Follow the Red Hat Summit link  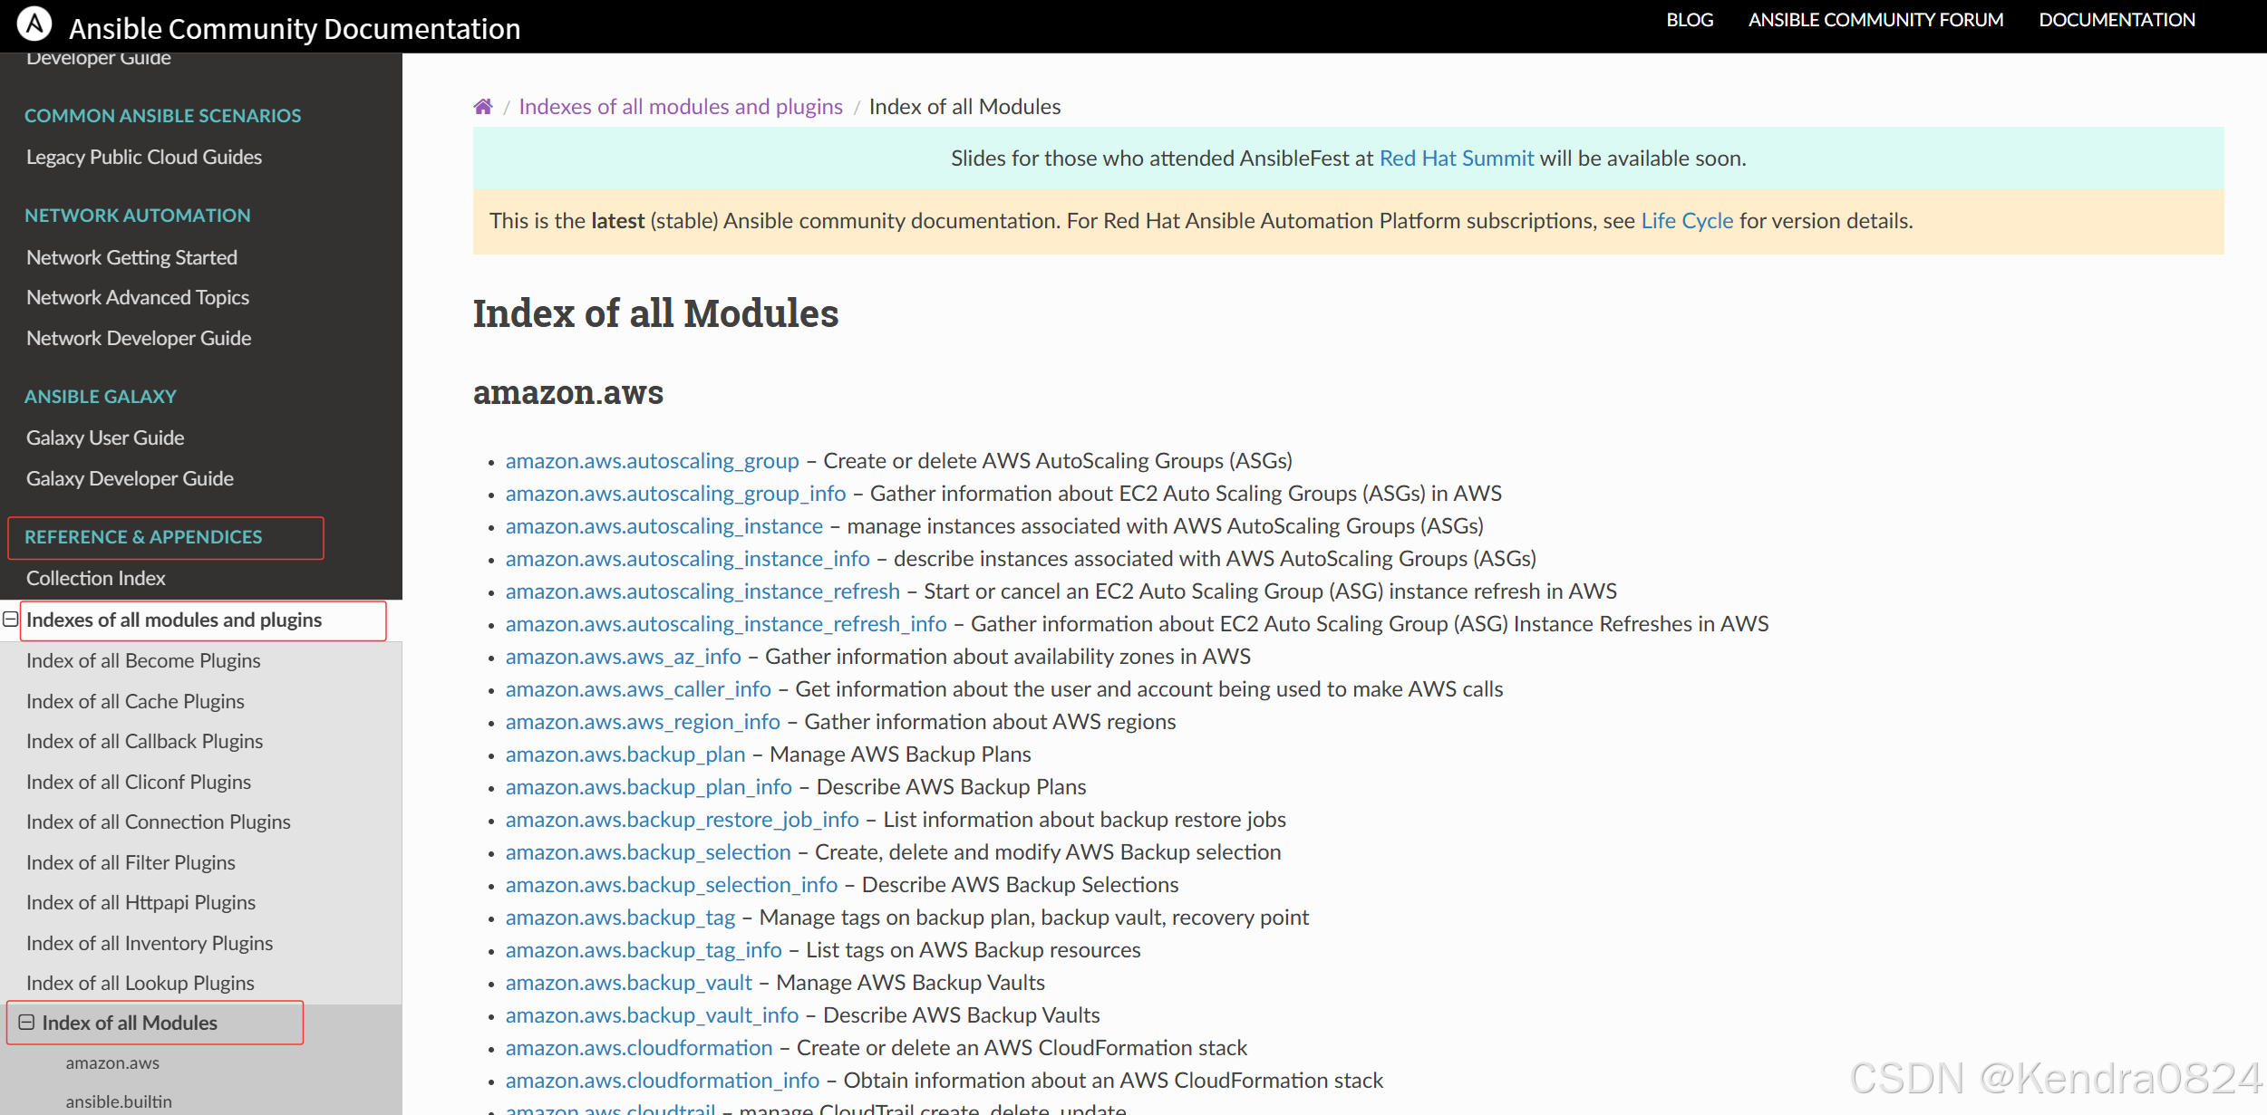[x=1456, y=159]
